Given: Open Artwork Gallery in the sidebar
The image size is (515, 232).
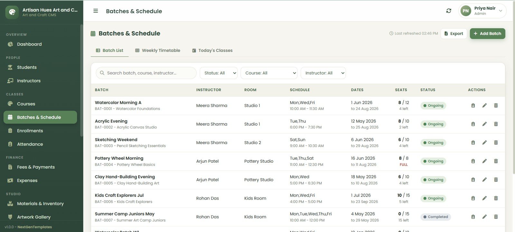Looking at the screenshot, I should [40, 217].
